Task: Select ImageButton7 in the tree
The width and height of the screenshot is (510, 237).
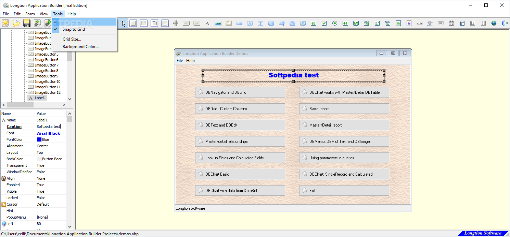Action: pos(47,65)
